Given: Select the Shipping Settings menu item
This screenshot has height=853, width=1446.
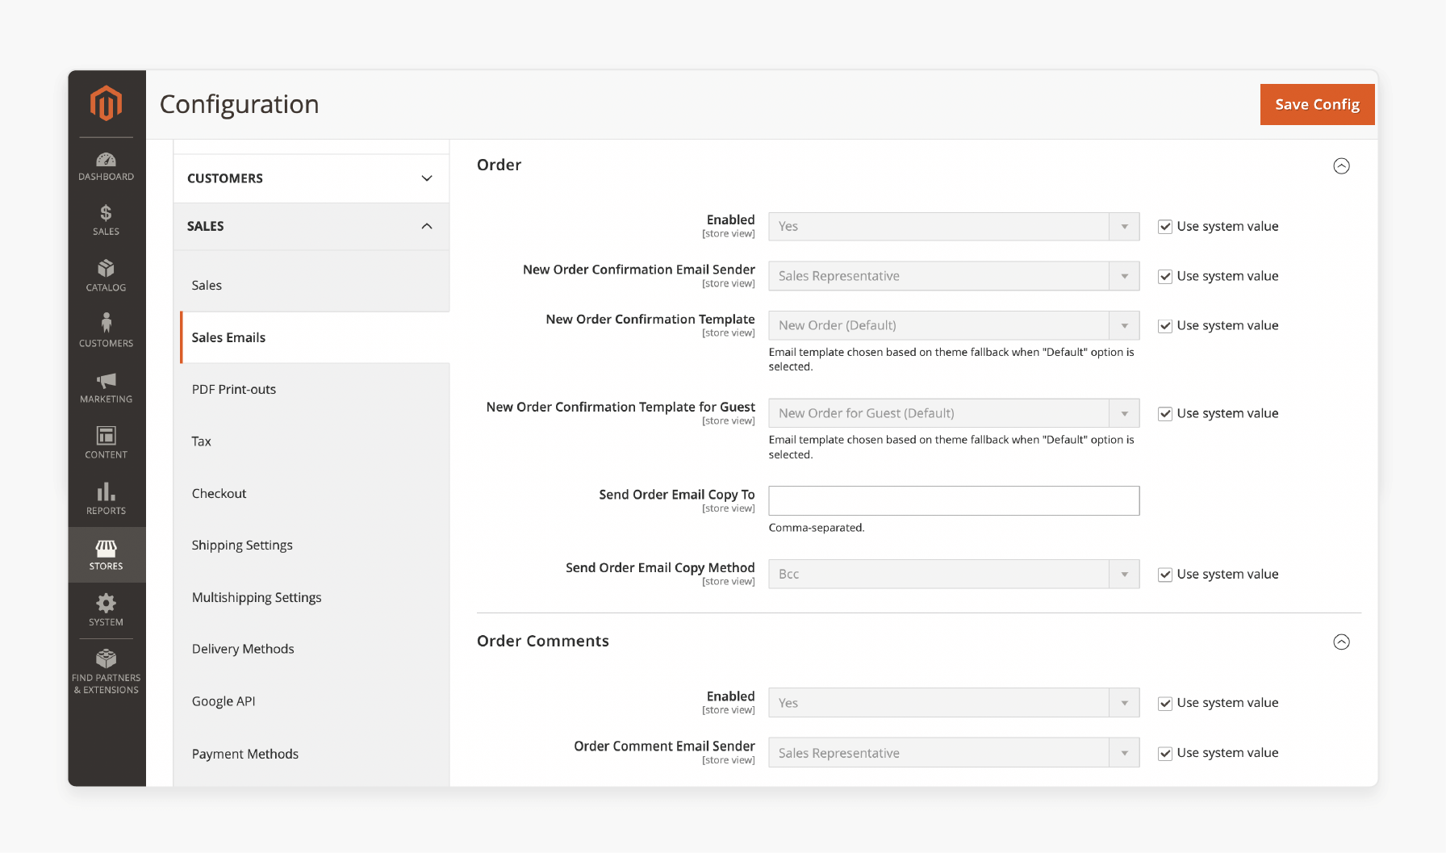Looking at the screenshot, I should pyautogui.click(x=242, y=546).
